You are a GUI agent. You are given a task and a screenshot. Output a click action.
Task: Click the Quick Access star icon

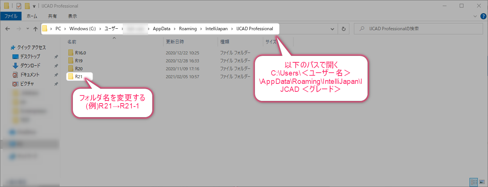[x=13, y=48]
